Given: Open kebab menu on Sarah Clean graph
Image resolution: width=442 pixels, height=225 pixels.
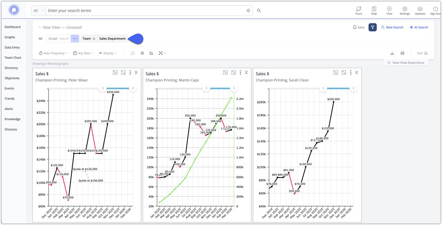Looking at the screenshot, I should click(x=351, y=73).
